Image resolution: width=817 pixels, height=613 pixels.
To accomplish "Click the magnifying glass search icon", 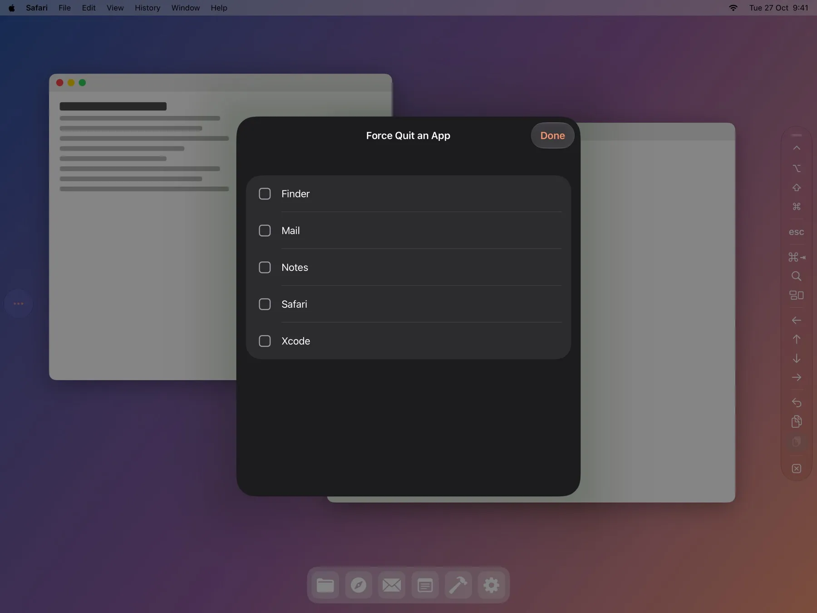I will coord(797,276).
